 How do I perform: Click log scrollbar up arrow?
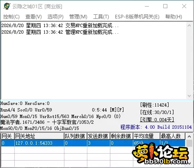[x=189, y=25]
